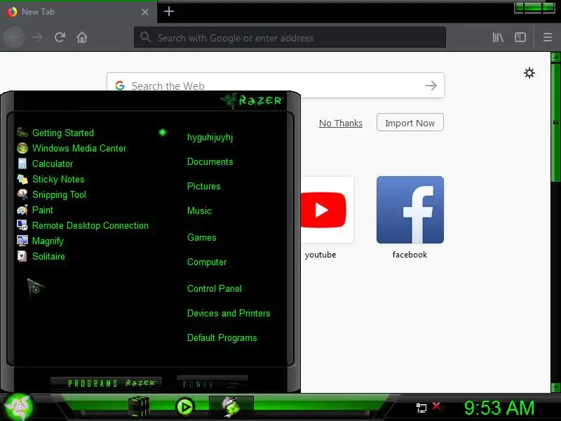Click the Remote Desktop Connection icon
Viewport: 561px width, 421px height.
click(22, 225)
